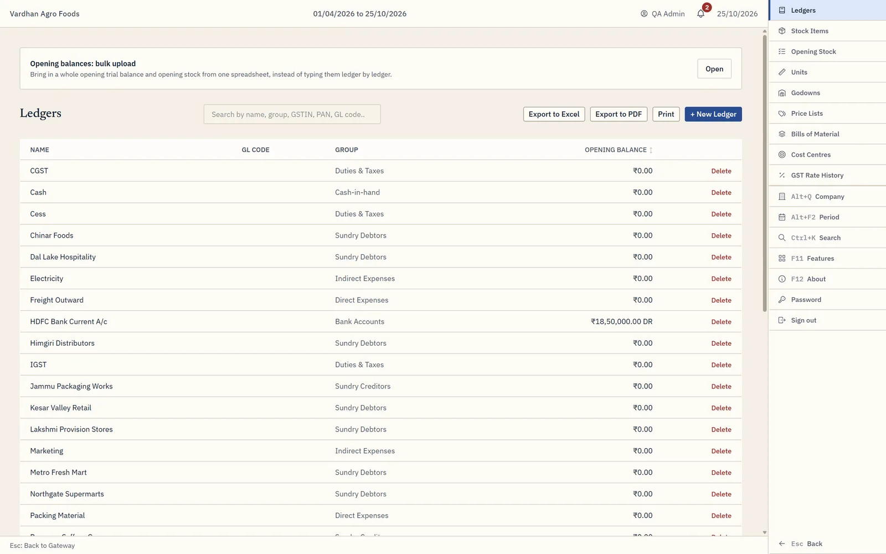Click the Stock Items box icon

click(x=782, y=31)
